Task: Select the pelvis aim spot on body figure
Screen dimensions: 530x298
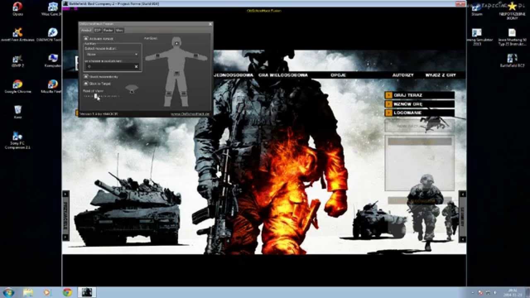Action: click(177, 73)
